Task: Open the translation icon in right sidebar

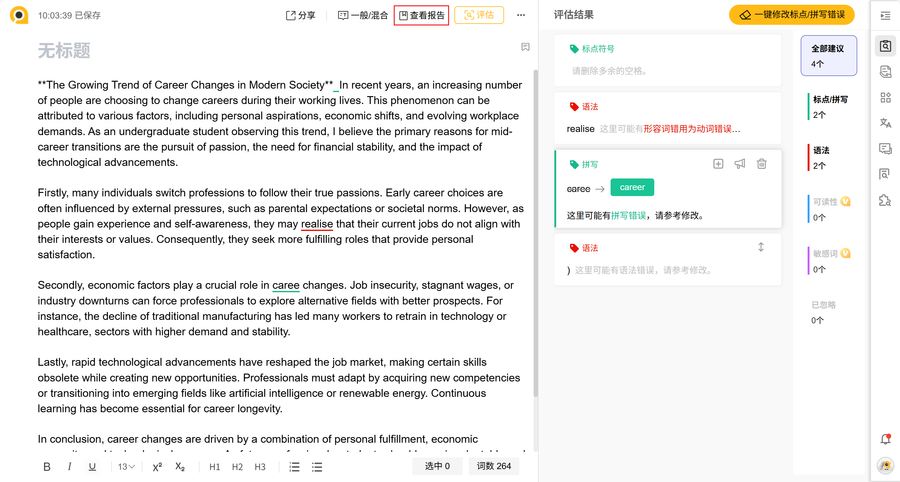Action: pyautogui.click(x=885, y=123)
